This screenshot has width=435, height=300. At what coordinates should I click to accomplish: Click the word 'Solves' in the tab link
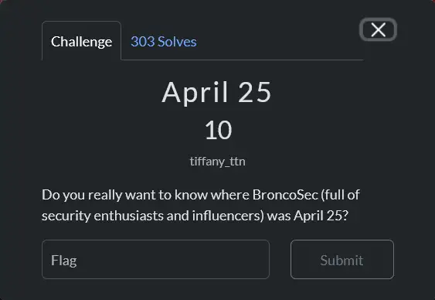177,42
